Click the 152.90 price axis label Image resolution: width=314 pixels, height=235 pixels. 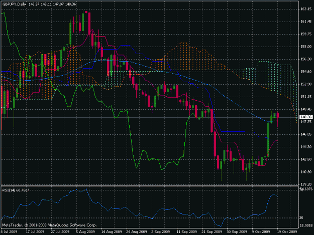coord(306,84)
